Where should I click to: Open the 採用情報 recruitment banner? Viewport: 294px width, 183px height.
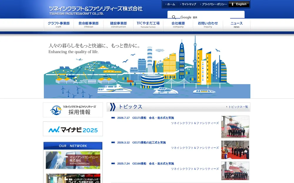tap(73, 110)
